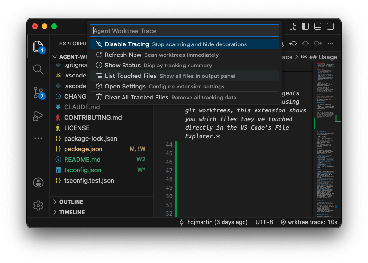Click line number 52 in gutter
The image size is (368, 263).
tap(169, 213)
